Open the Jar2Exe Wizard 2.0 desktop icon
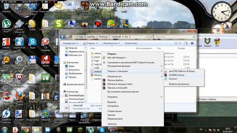This screenshot has width=237, height=133. coord(19,26)
